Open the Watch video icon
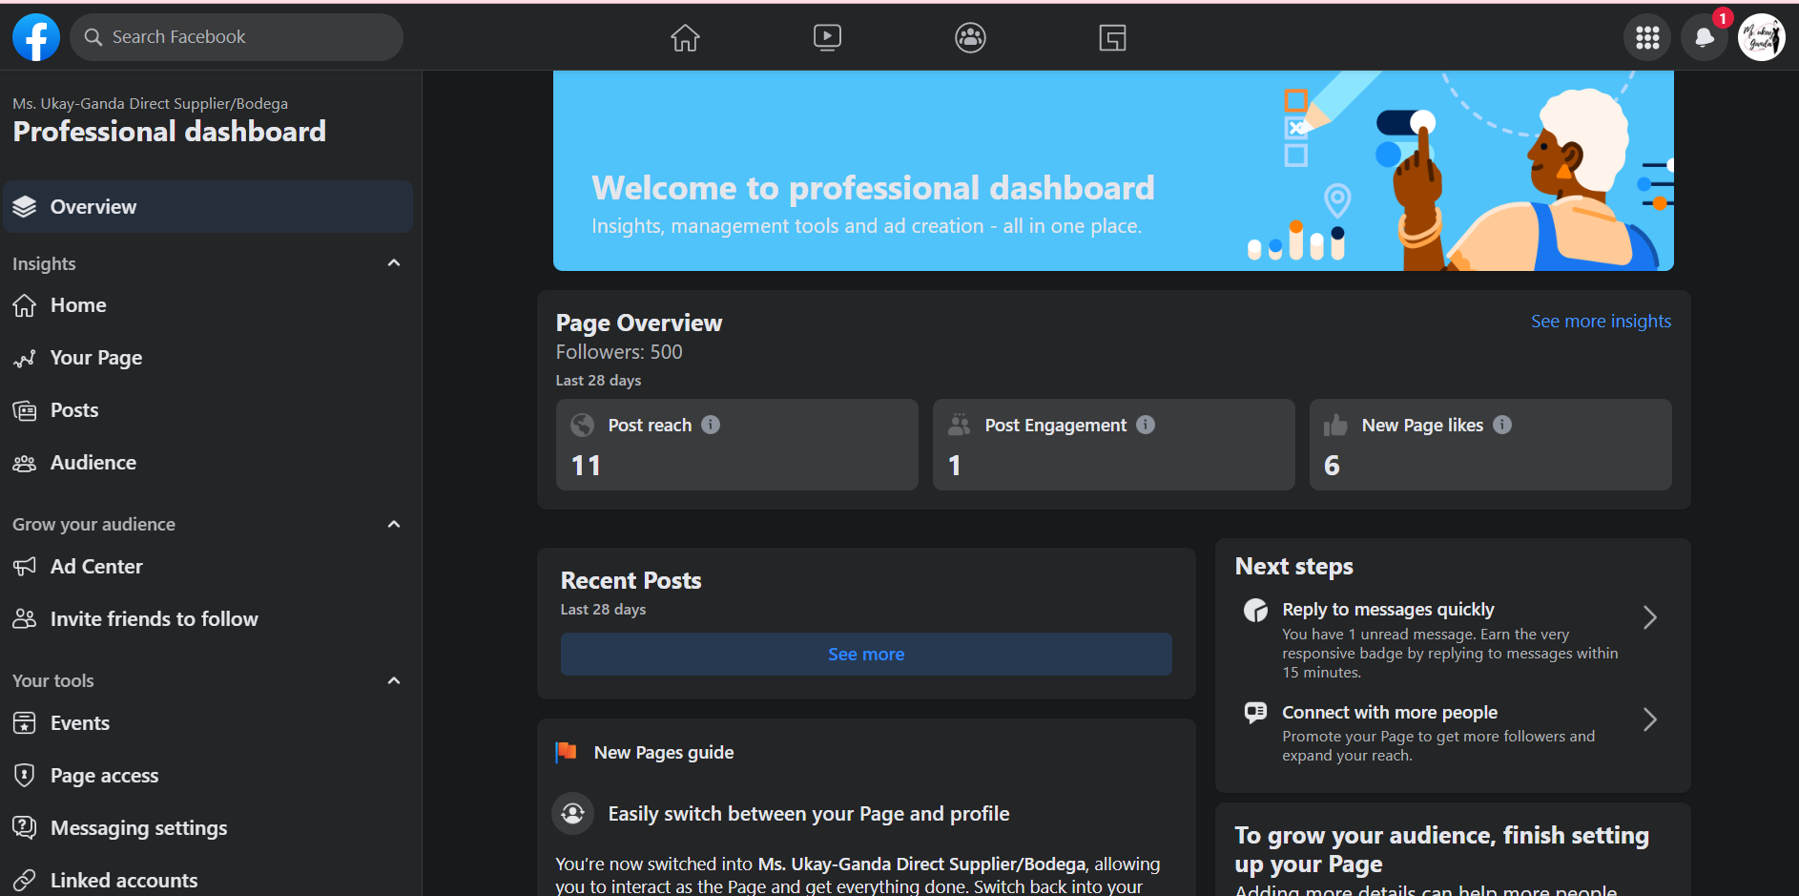1799x896 pixels. click(827, 37)
